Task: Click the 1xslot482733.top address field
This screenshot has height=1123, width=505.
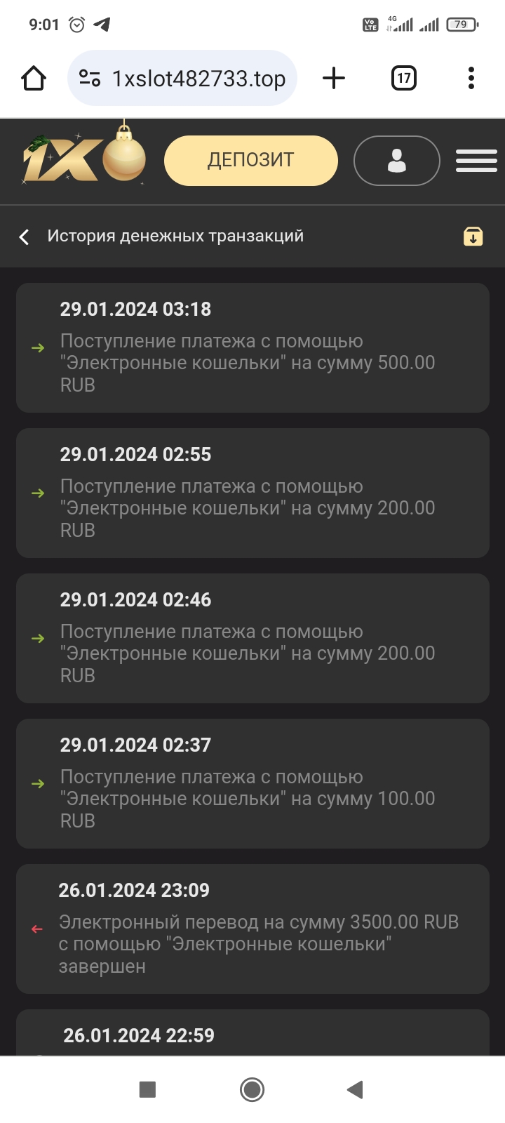Action: (199, 79)
